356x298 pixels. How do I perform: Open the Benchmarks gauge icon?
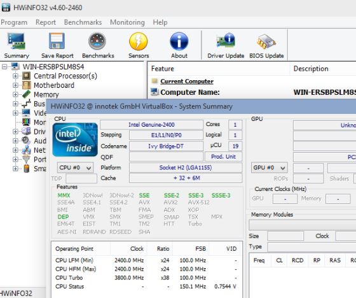[97, 41]
